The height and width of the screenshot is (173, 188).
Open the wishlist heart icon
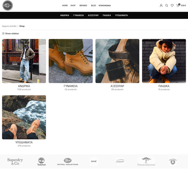(x=172, y=6)
